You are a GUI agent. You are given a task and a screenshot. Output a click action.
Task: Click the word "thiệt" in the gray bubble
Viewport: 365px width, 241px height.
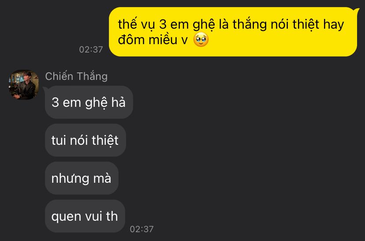(105, 140)
